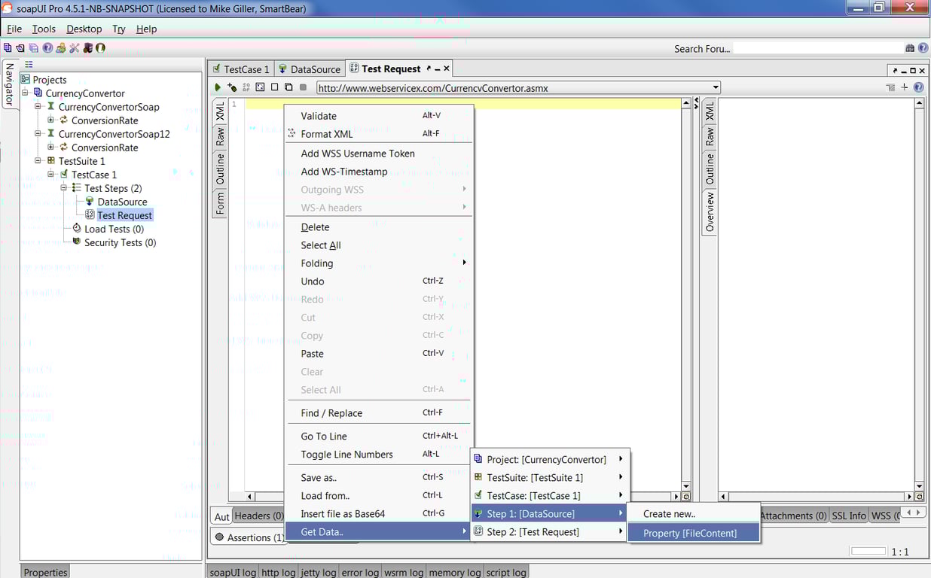Collapse the Test Steps (2) node
The width and height of the screenshot is (931, 578).
[x=64, y=188]
